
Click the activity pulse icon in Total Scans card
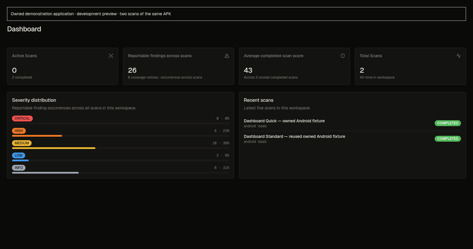(459, 56)
